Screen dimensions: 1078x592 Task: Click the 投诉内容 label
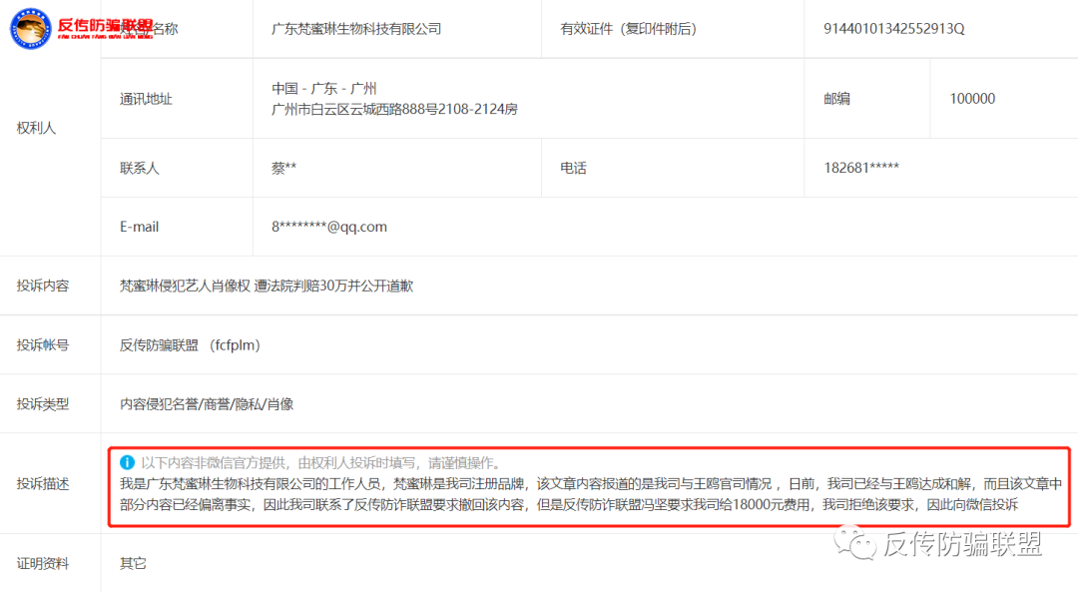tap(43, 287)
